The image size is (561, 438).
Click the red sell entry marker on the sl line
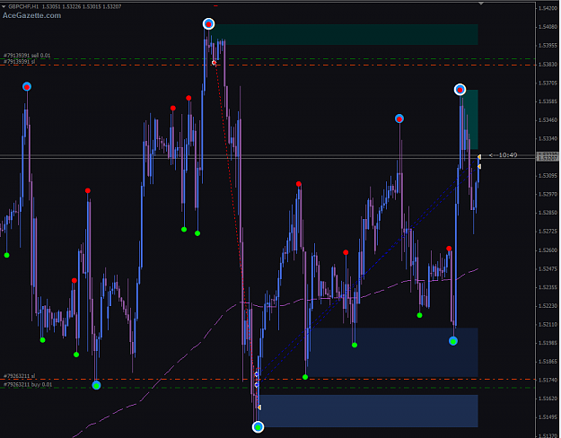point(214,63)
